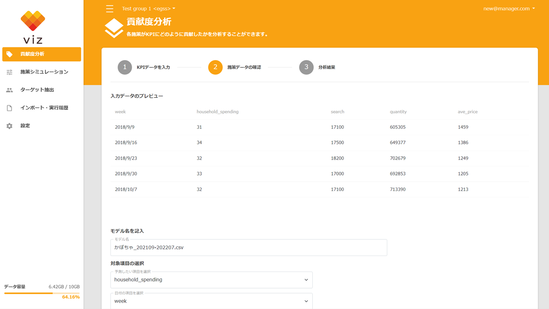Click ave_price value 1459
The height and width of the screenshot is (309, 549).
[463, 127]
